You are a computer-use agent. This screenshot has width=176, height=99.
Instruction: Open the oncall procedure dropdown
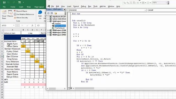coord(162,10)
